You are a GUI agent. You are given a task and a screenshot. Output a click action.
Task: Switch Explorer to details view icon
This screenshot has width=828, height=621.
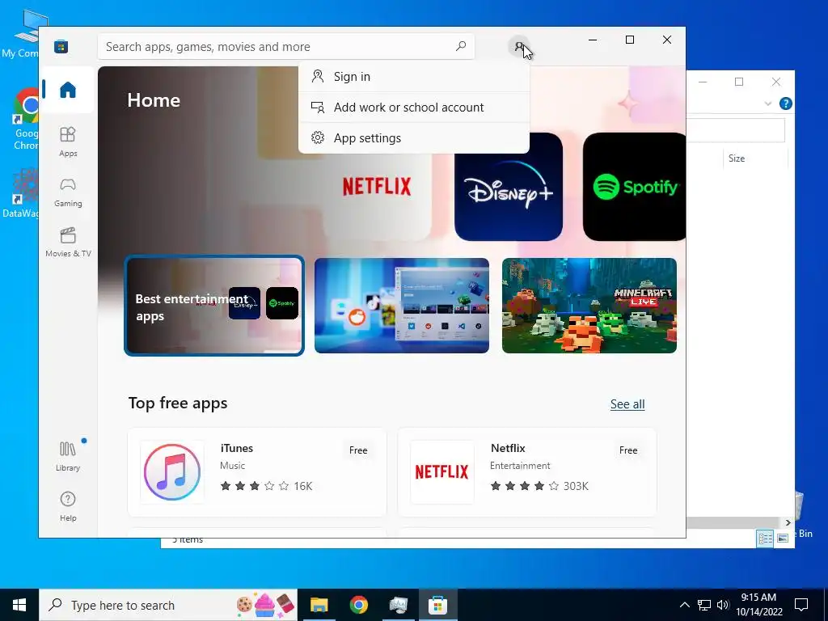click(x=765, y=538)
